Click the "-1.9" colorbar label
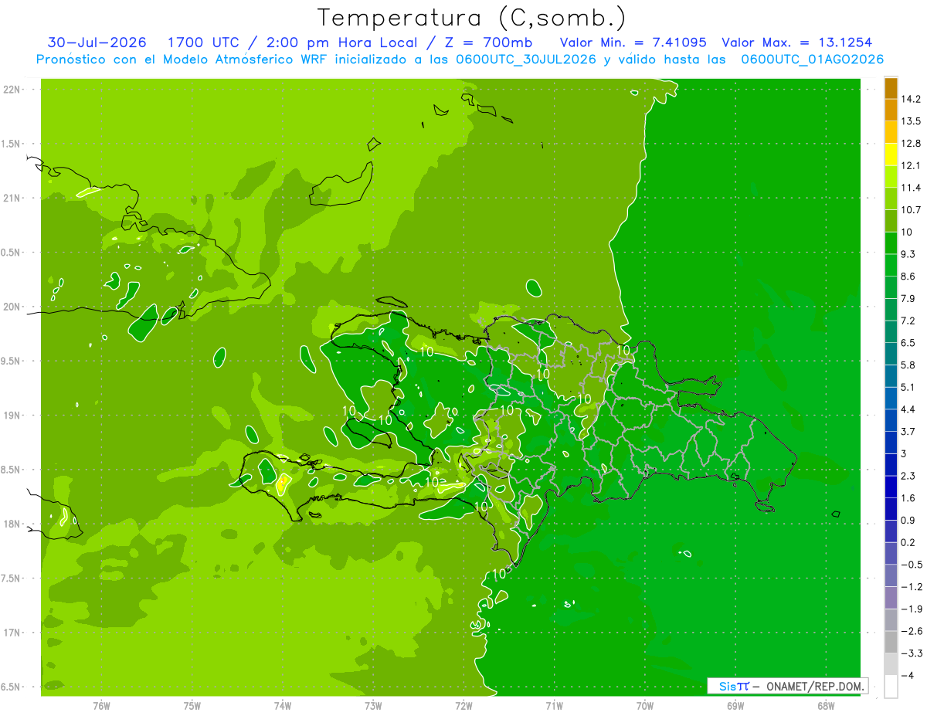Screen dimensions: 927x716 point(911,609)
